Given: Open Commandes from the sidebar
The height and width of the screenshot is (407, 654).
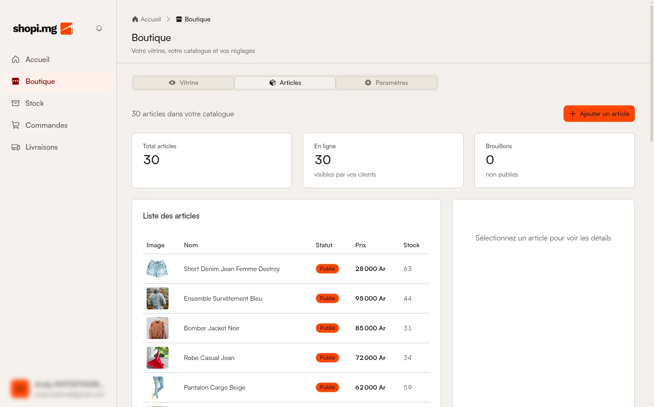Looking at the screenshot, I should pyautogui.click(x=58, y=125).
